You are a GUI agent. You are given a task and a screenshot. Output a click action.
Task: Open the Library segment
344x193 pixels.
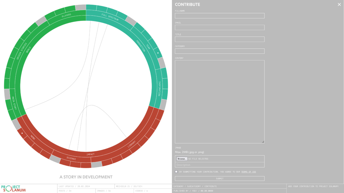(x=132, y=144)
